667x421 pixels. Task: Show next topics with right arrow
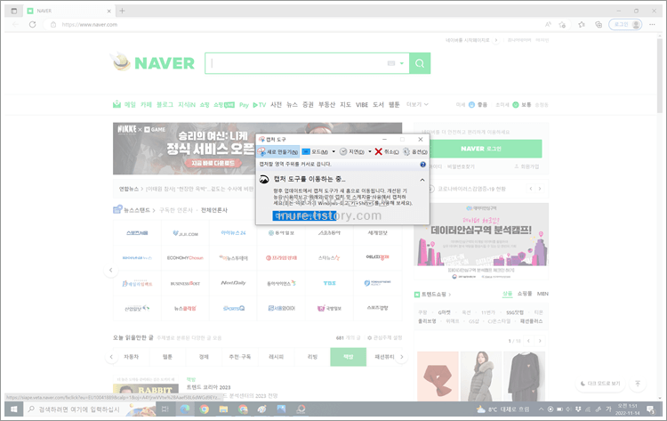pos(402,357)
